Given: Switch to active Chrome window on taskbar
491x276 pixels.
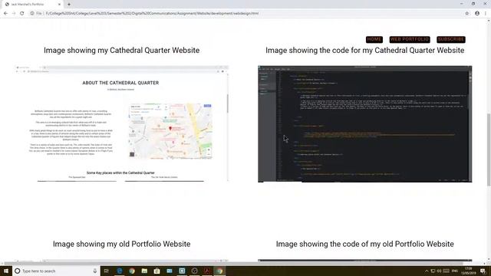Looking at the screenshot, I should coord(219,271).
